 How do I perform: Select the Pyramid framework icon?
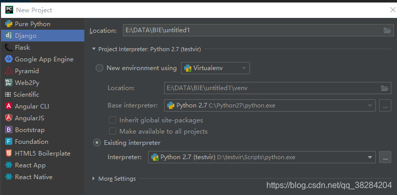[9, 71]
